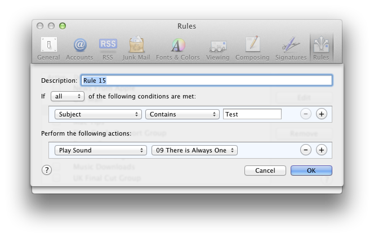Remove the Play Sound action with minus
Screen dimensions: 374x238
tap(305, 150)
